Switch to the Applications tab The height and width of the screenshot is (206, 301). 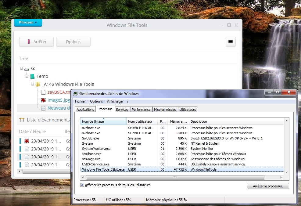coord(85,110)
